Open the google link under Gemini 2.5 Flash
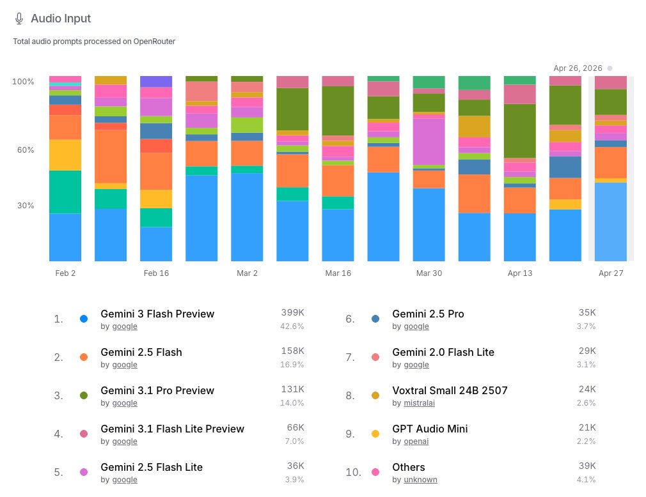 click(125, 365)
